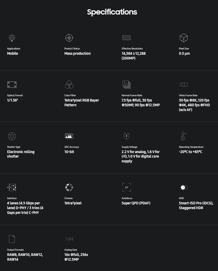Image resolution: width=218 pixels, height=271 pixels.
Task: Click the Product Status cube icon
Action: pos(69,38)
